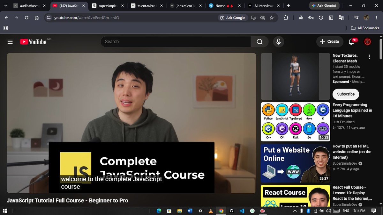Reload the page
The width and height of the screenshot is (383, 215).
(x=27, y=18)
